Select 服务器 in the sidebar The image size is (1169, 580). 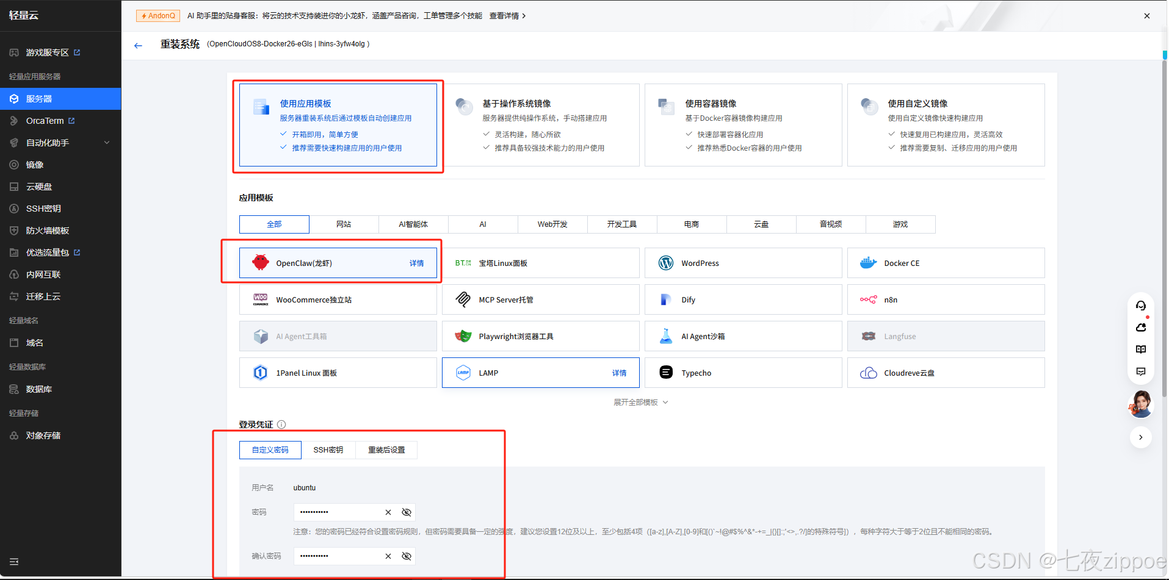[60, 99]
